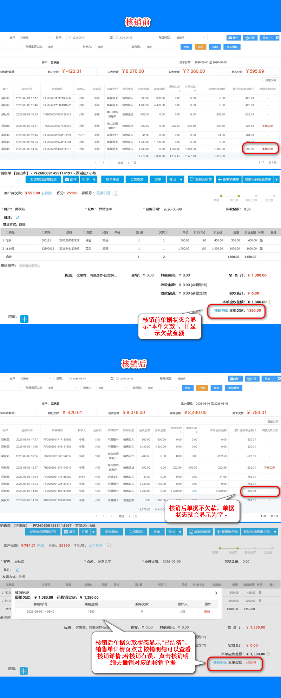Click 打印 printer button in 核销前 list toolbar
Viewport: 281px width, 698px height.
[250, 38]
